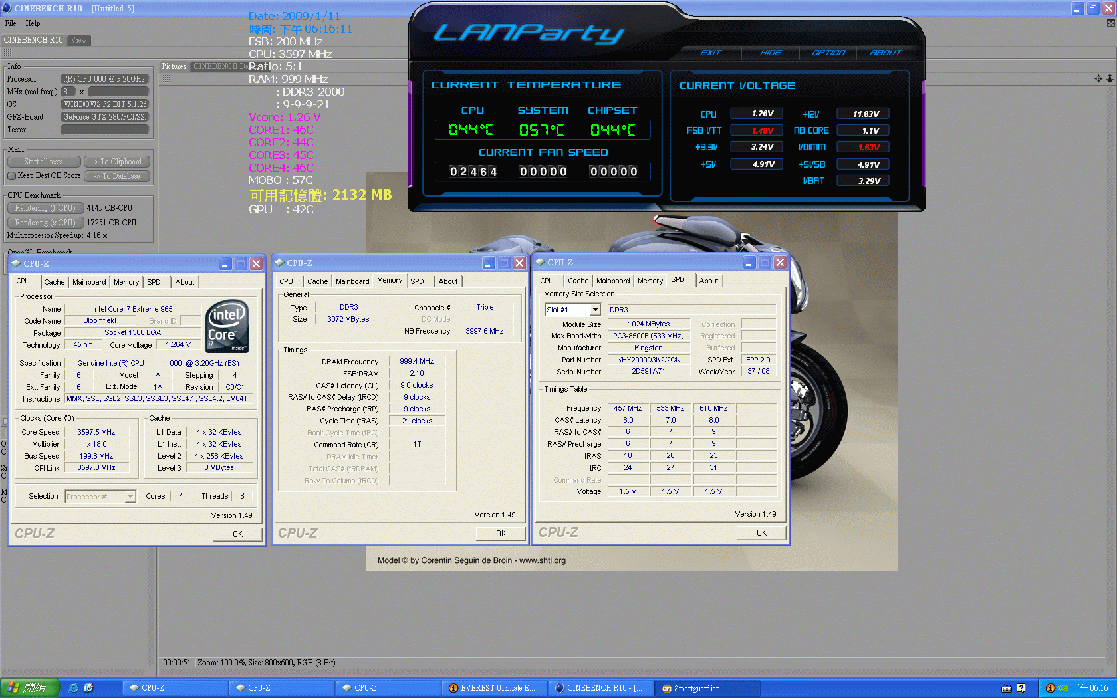Click the Tester input field
The image size is (1117, 698).
click(104, 130)
